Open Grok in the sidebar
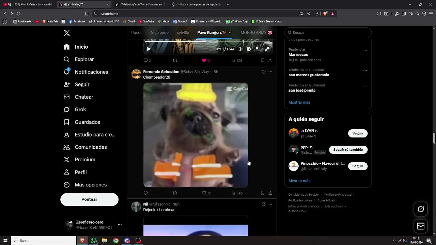The height and width of the screenshot is (245, 436). pyautogui.click(x=75, y=110)
